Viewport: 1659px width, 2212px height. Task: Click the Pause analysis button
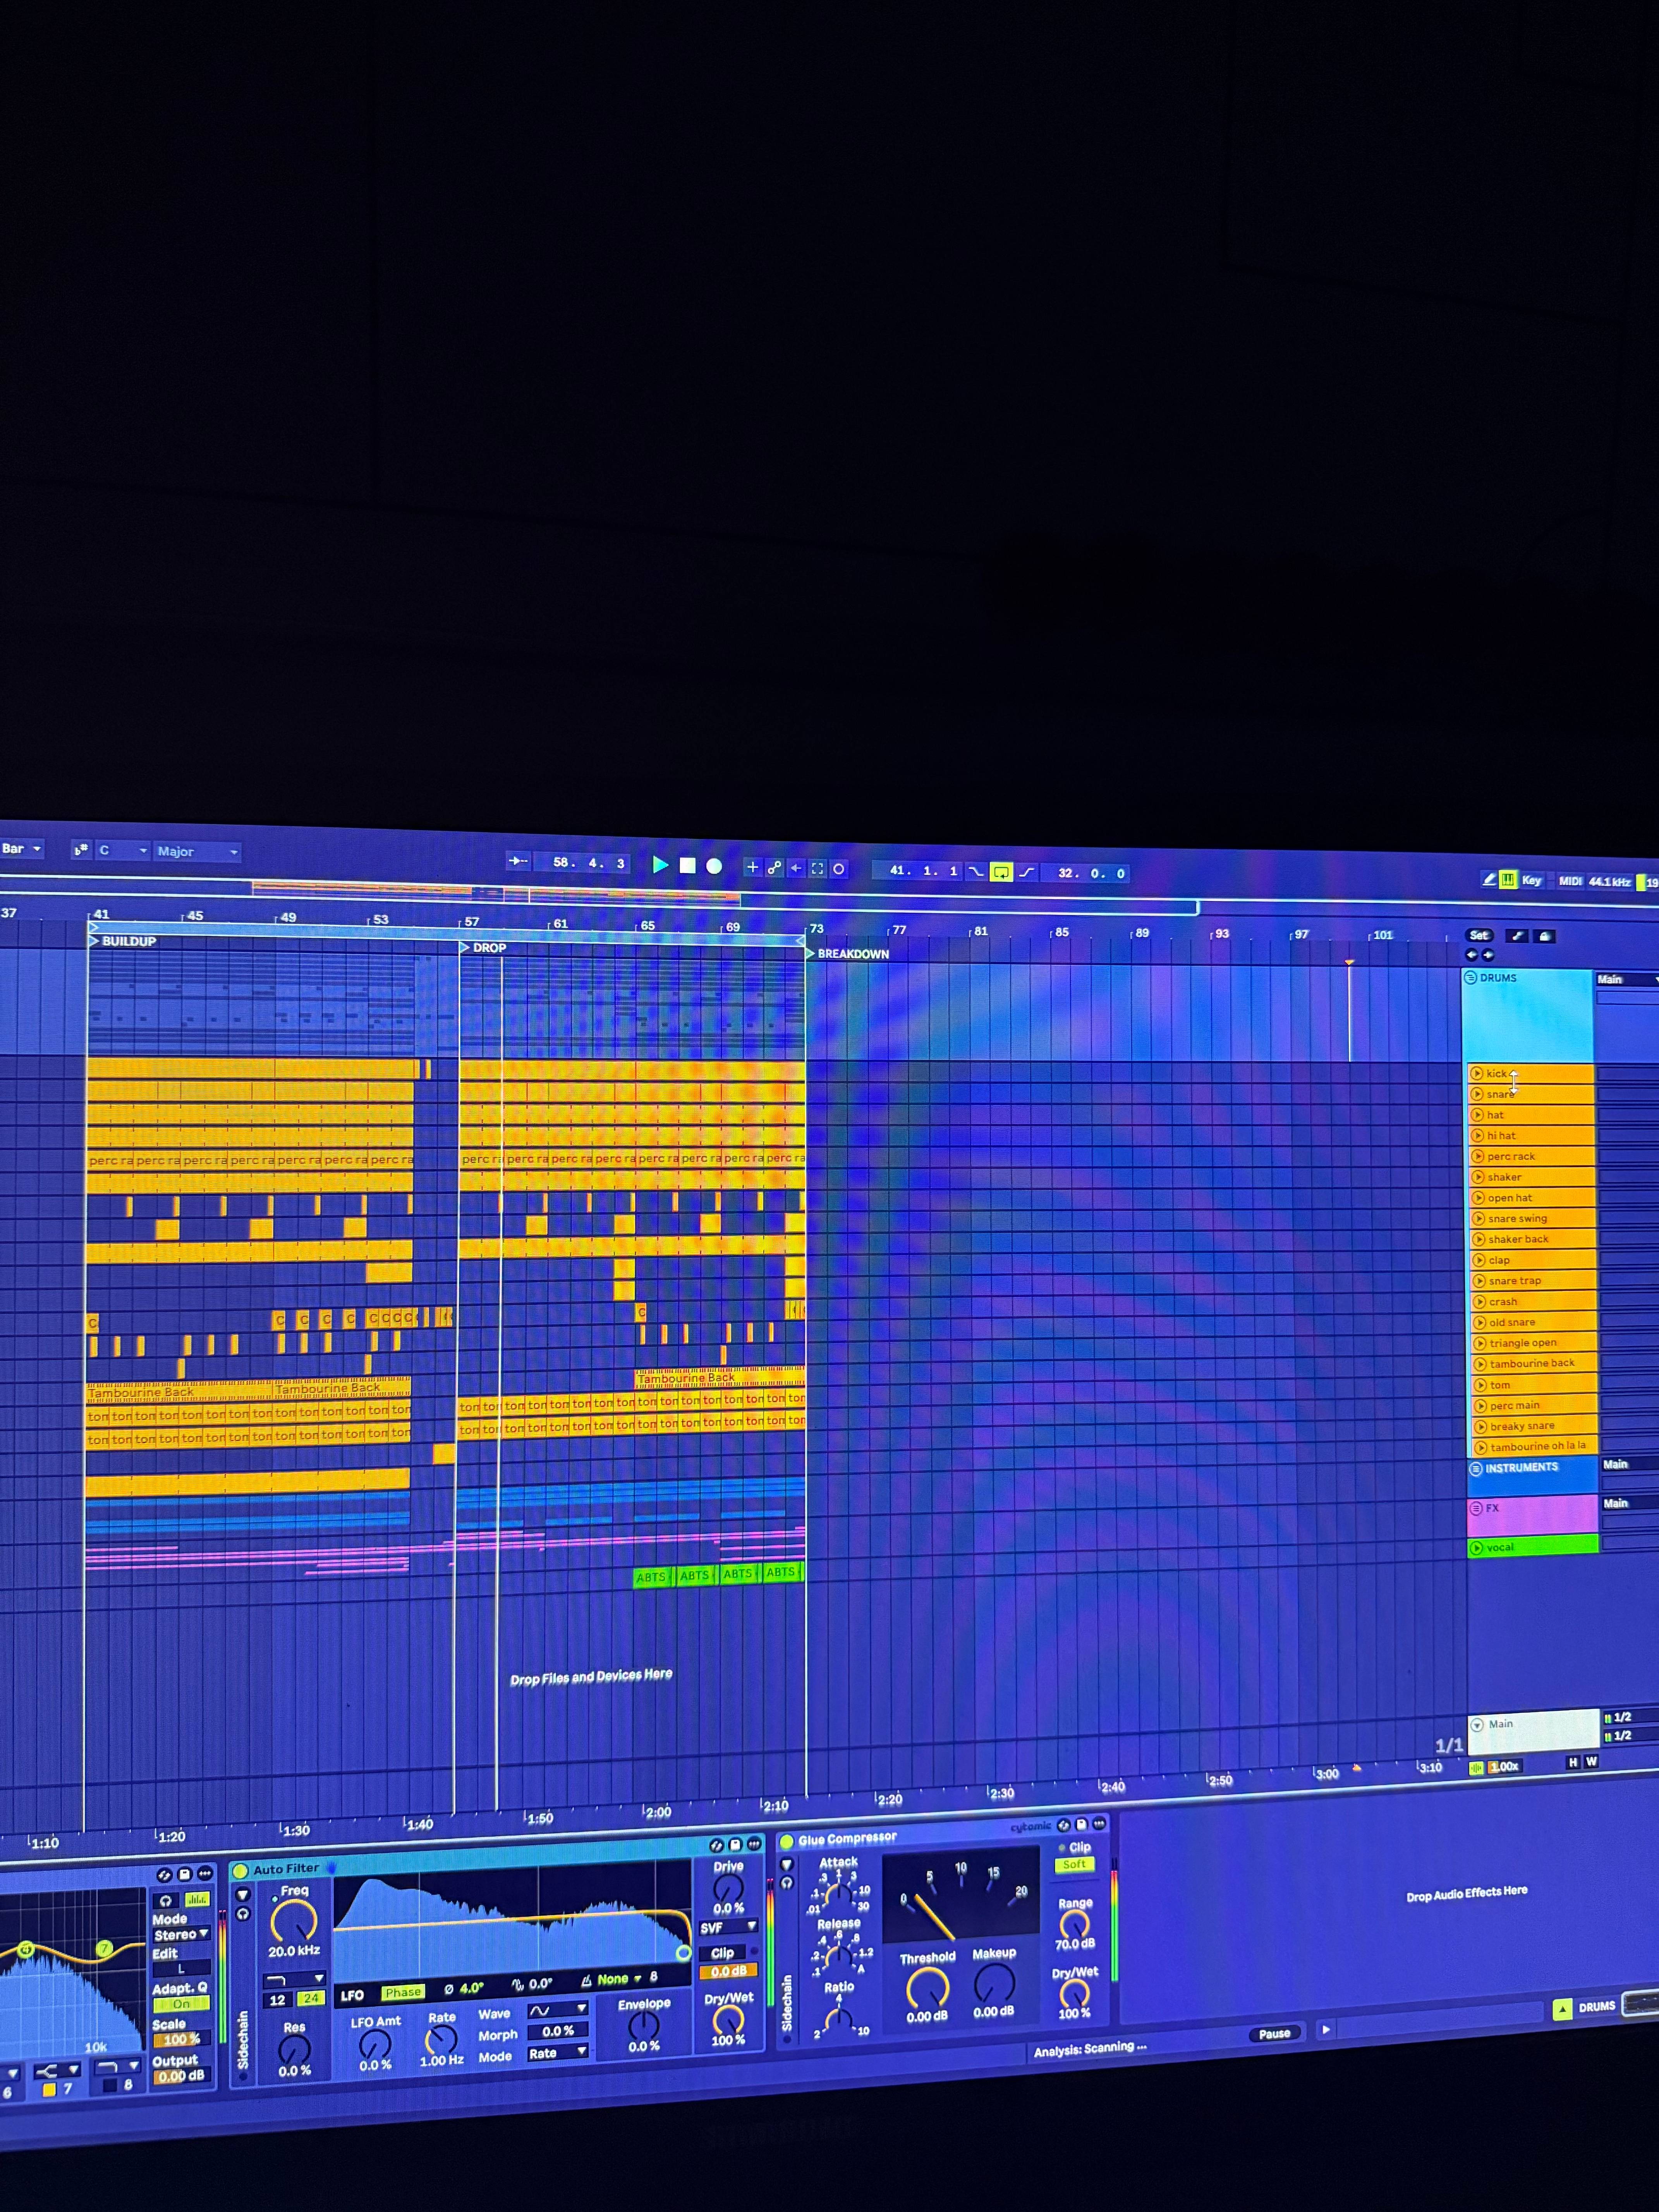coord(1274,2034)
